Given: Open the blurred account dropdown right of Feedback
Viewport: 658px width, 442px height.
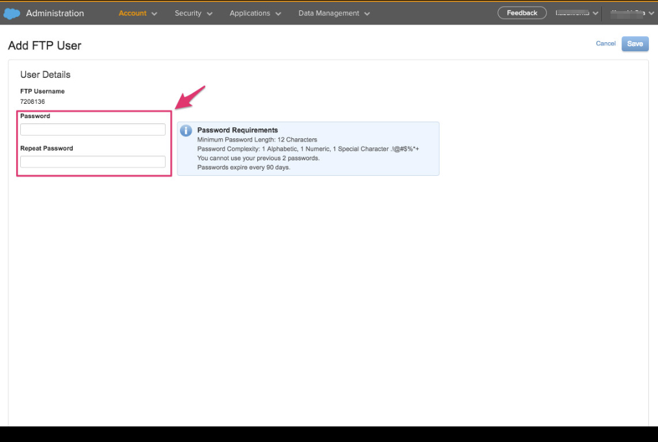Looking at the screenshot, I should point(576,13).
